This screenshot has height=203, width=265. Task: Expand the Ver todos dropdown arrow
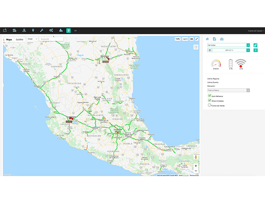[248, 45]
